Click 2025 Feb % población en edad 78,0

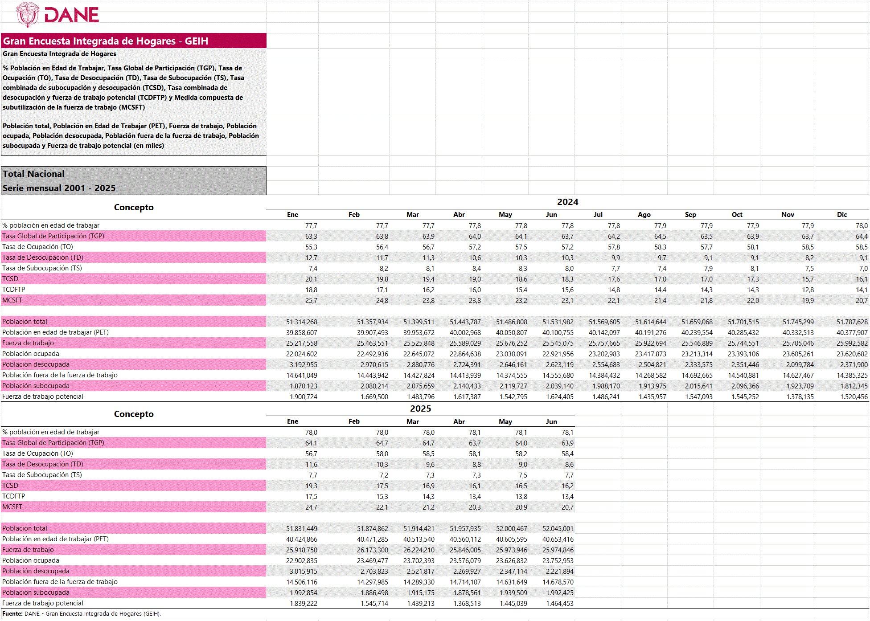pyautogui.click(x=382, y=433)
